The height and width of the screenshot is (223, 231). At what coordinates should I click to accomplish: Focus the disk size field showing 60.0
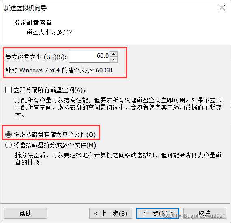point(89,57)
